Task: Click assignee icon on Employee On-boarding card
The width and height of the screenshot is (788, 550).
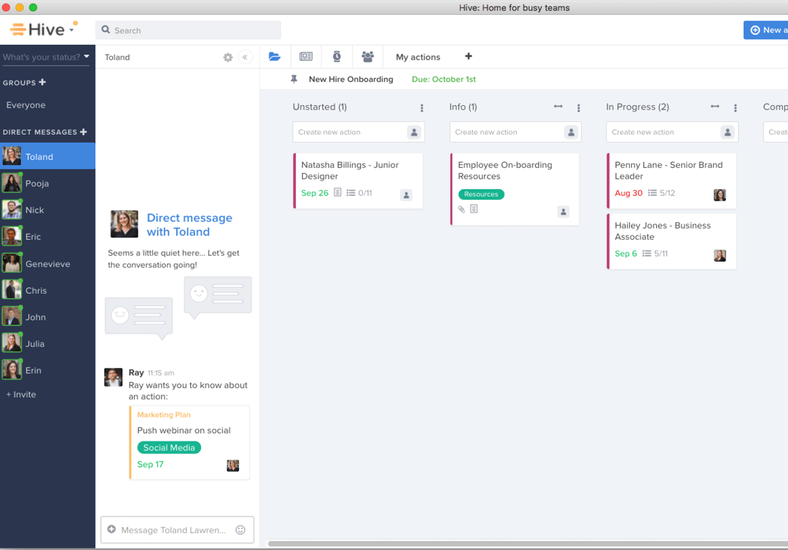Action: point(563,212)
